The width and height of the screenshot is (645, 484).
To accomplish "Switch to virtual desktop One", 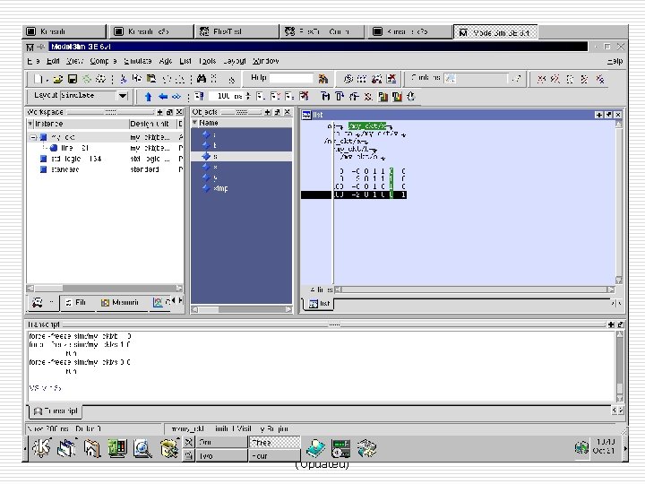I will pos(221,443).
